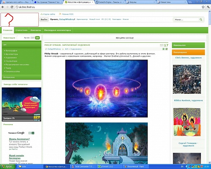Open the Главная menu tab
211x169 pixels.
tap(8, 30)
